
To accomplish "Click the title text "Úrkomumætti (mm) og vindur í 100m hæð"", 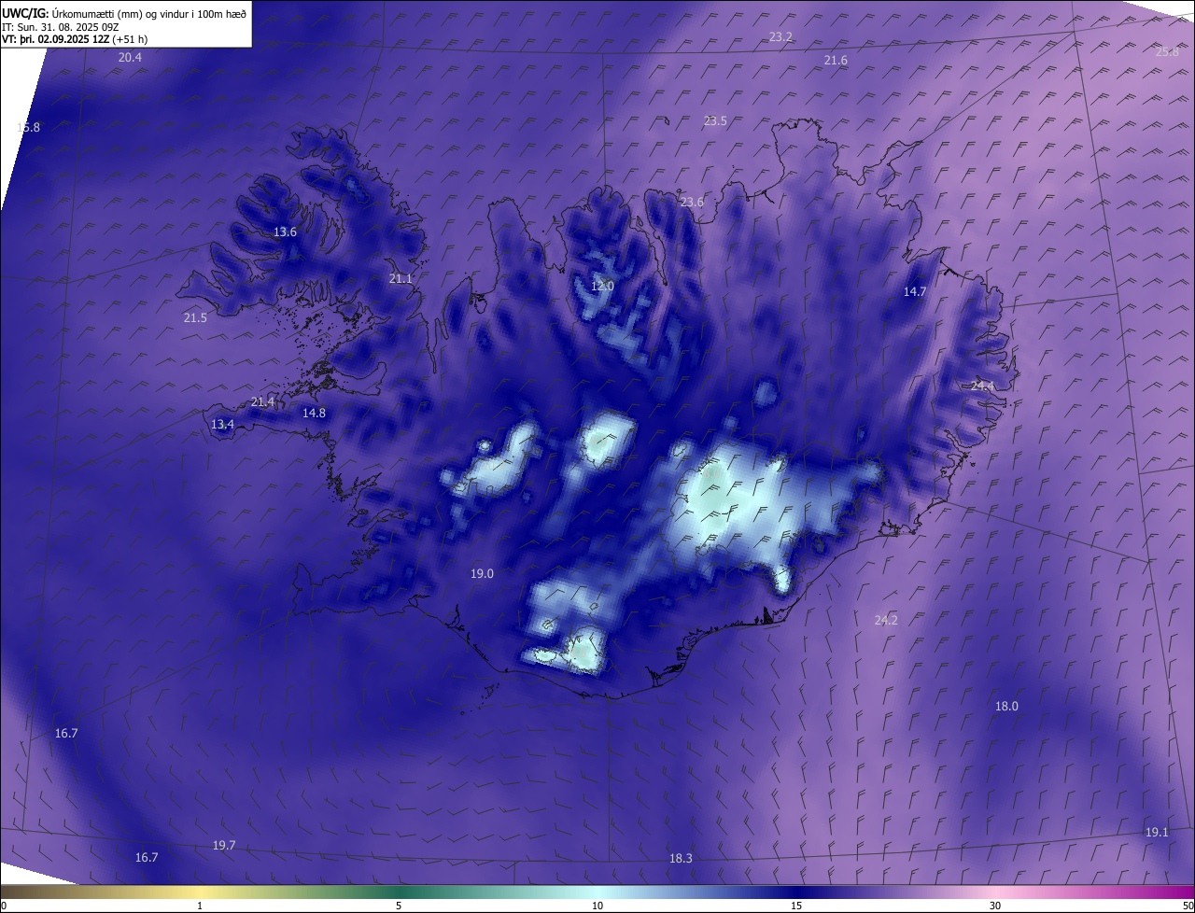I will click(x=149, y=13).
